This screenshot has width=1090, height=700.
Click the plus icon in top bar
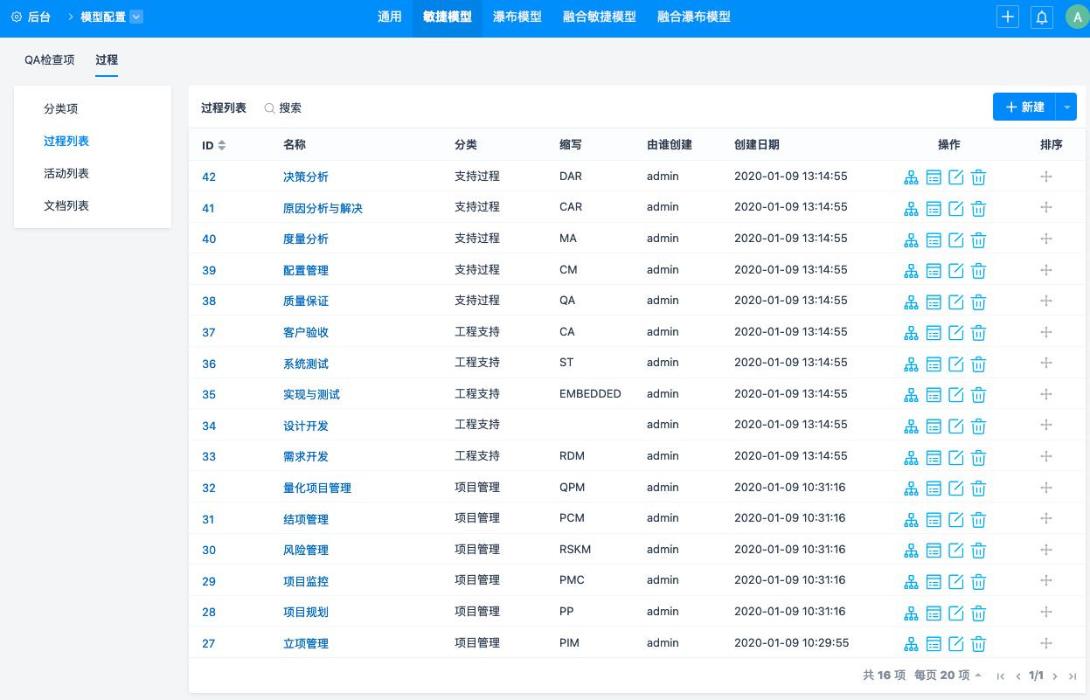click(1008, 17)
